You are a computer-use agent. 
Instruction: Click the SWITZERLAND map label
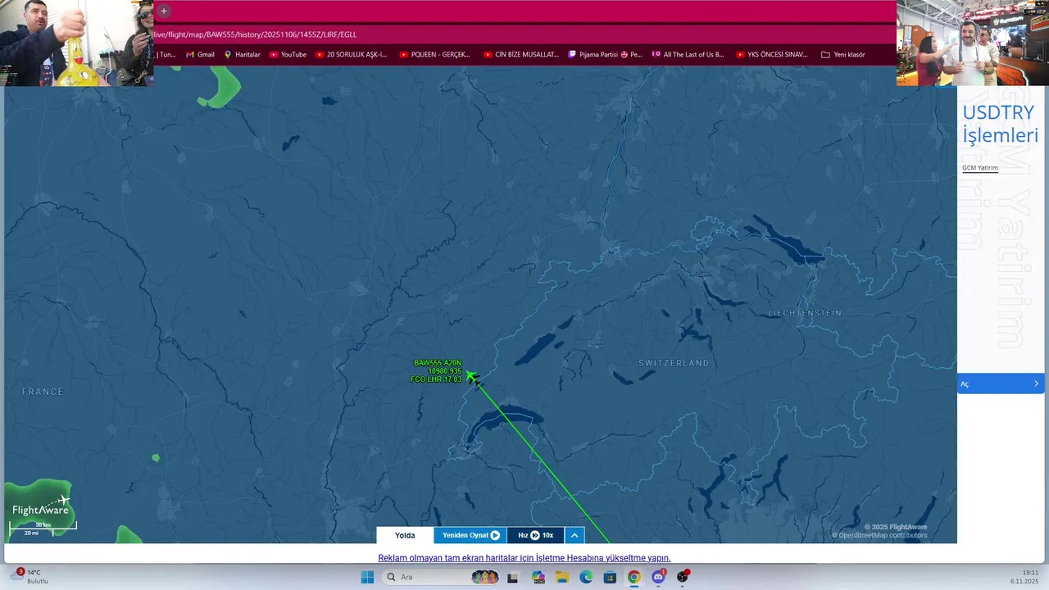[x=674, y=363]
